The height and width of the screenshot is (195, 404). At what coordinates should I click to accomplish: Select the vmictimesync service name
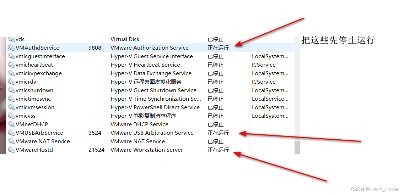point(33,99)
